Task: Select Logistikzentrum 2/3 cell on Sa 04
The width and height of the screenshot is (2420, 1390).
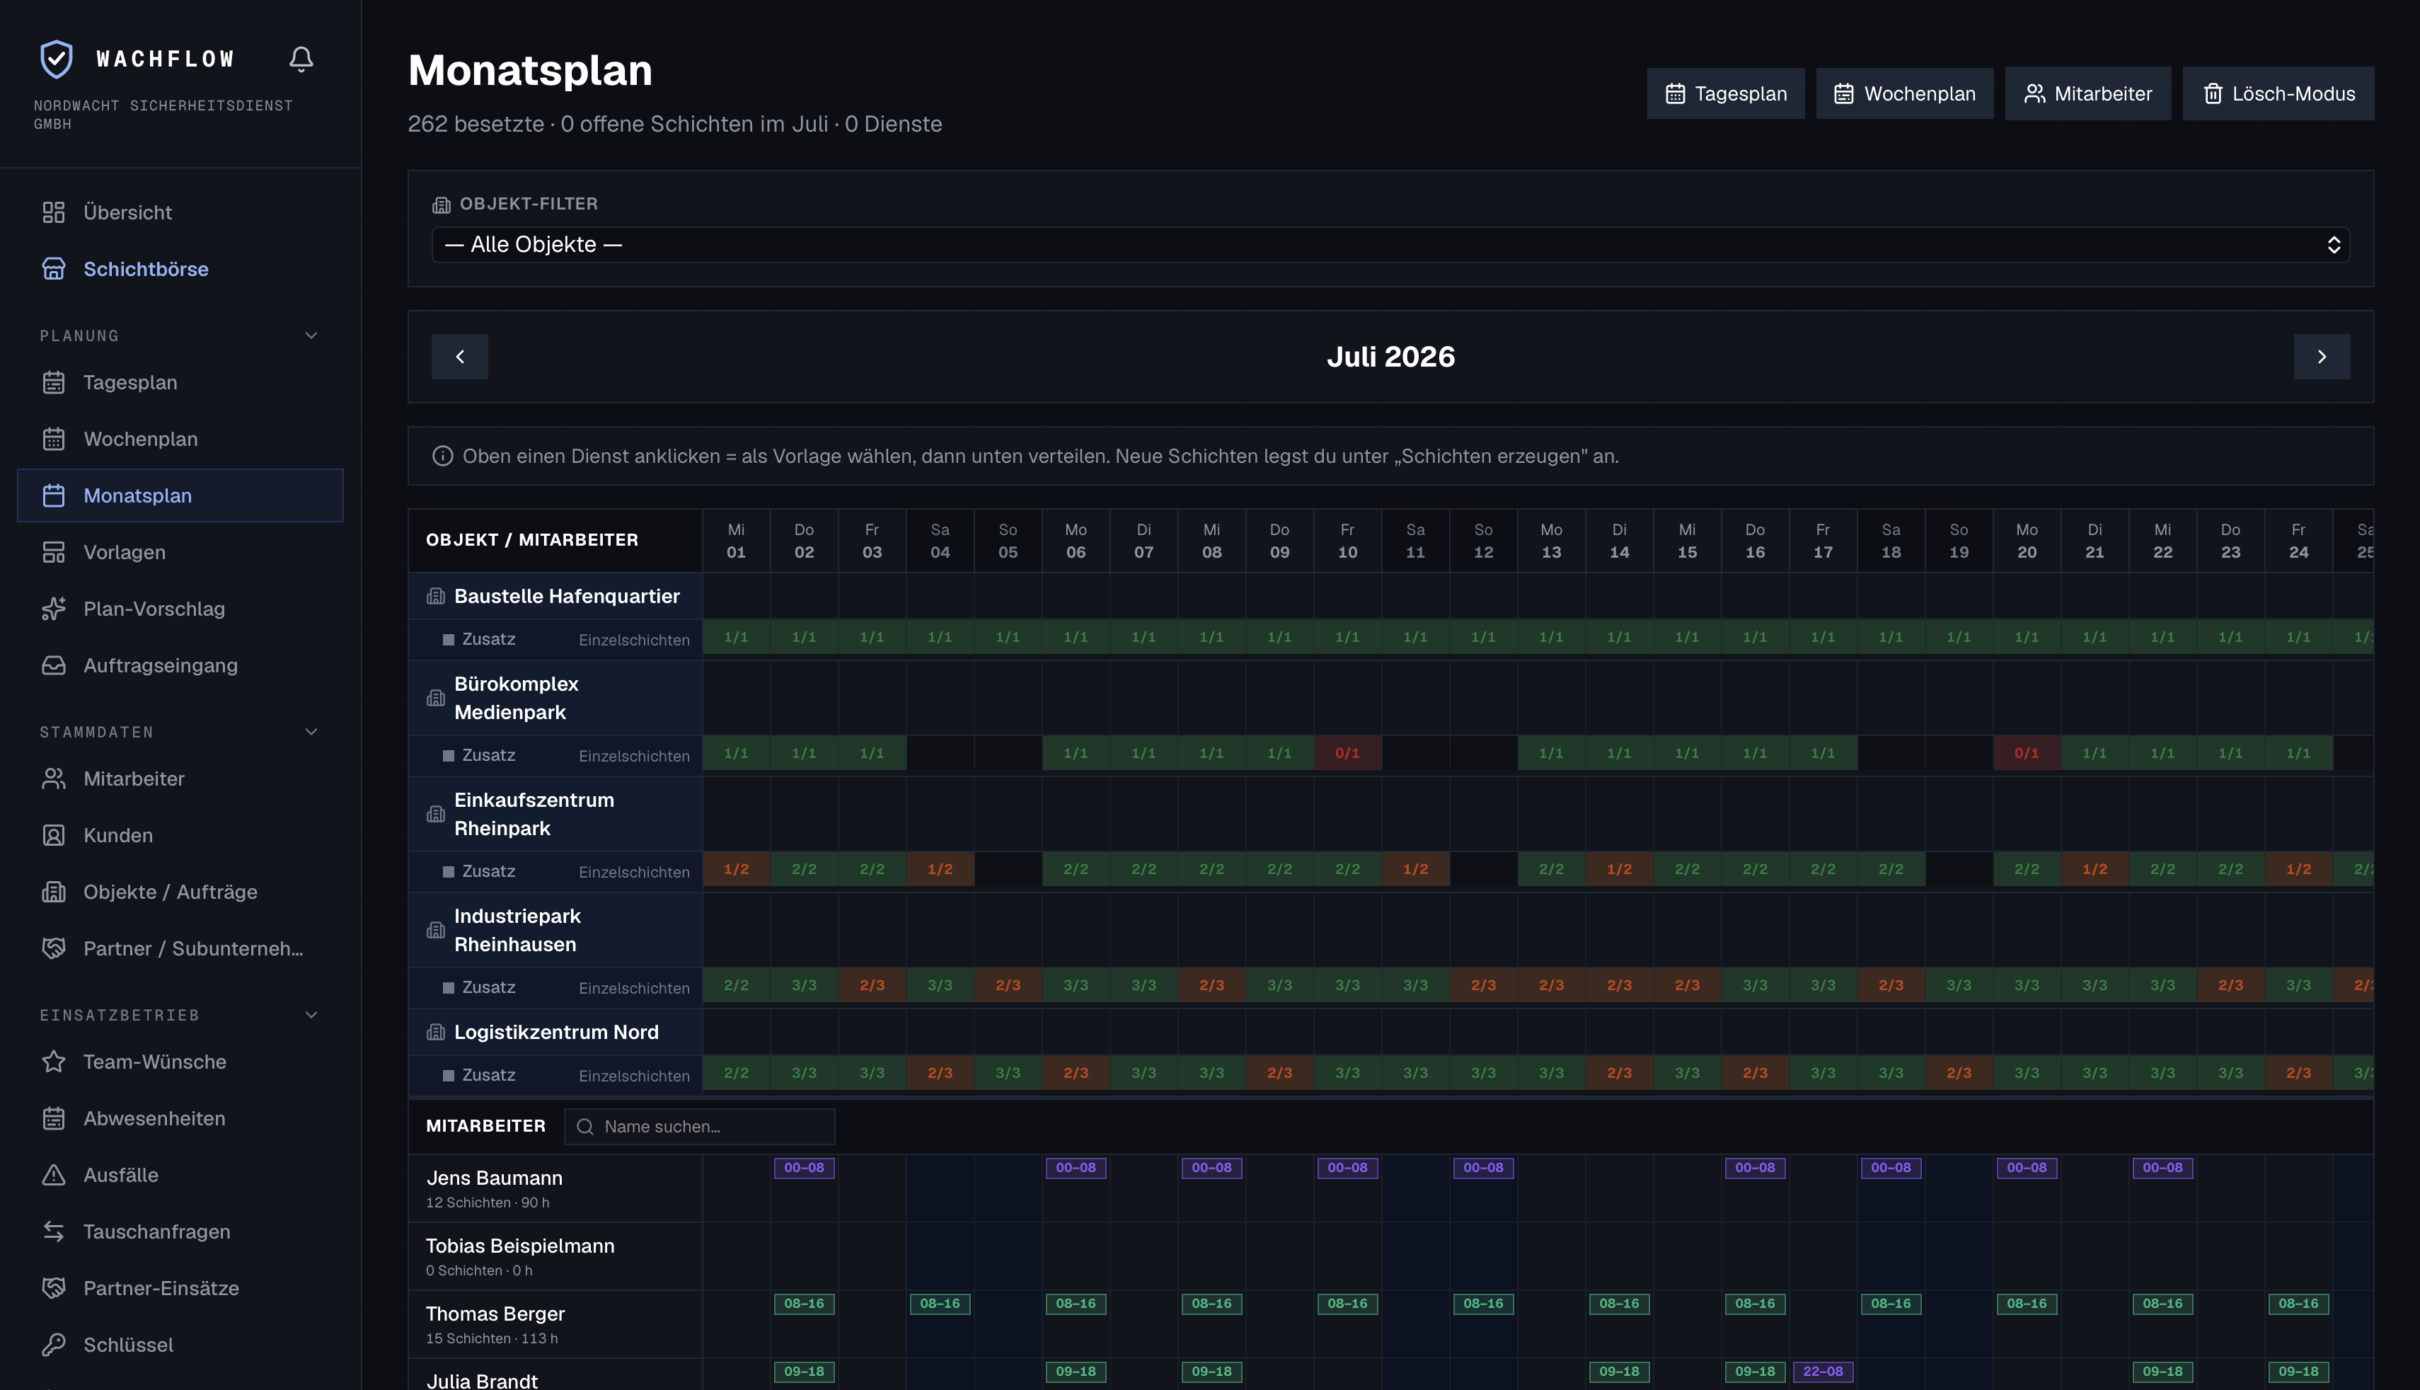Action: pyautogui.click(x=940, y=1073)
